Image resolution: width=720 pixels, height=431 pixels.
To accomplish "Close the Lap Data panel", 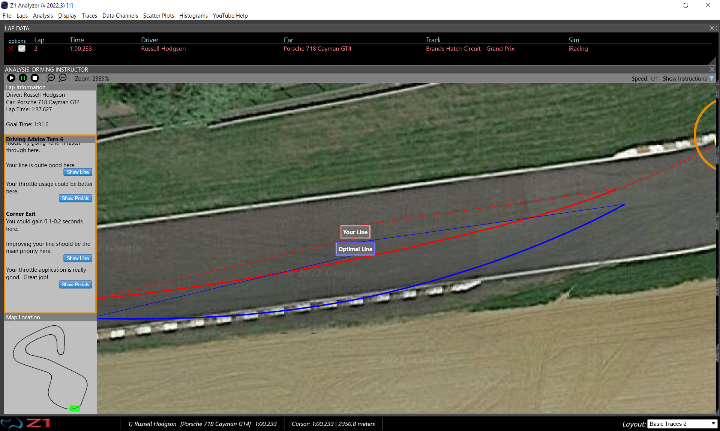I will pos(712,28).
